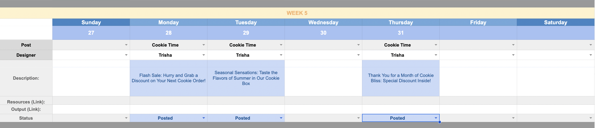Click the blue selection fill handle
Viewport: 595px width, 128px height.
pyautogui.click(x=440, y=122)
